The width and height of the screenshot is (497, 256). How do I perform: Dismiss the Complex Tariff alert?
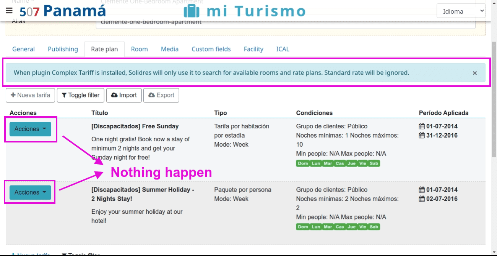(x=474, y=73)
